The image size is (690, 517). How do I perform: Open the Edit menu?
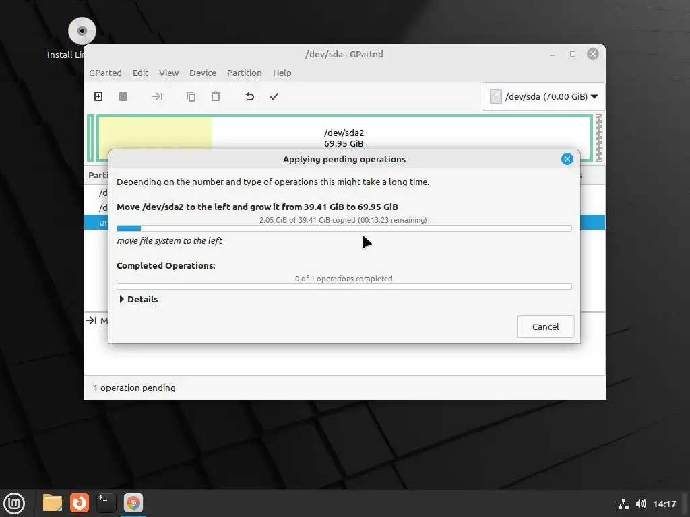pos(140,73)
